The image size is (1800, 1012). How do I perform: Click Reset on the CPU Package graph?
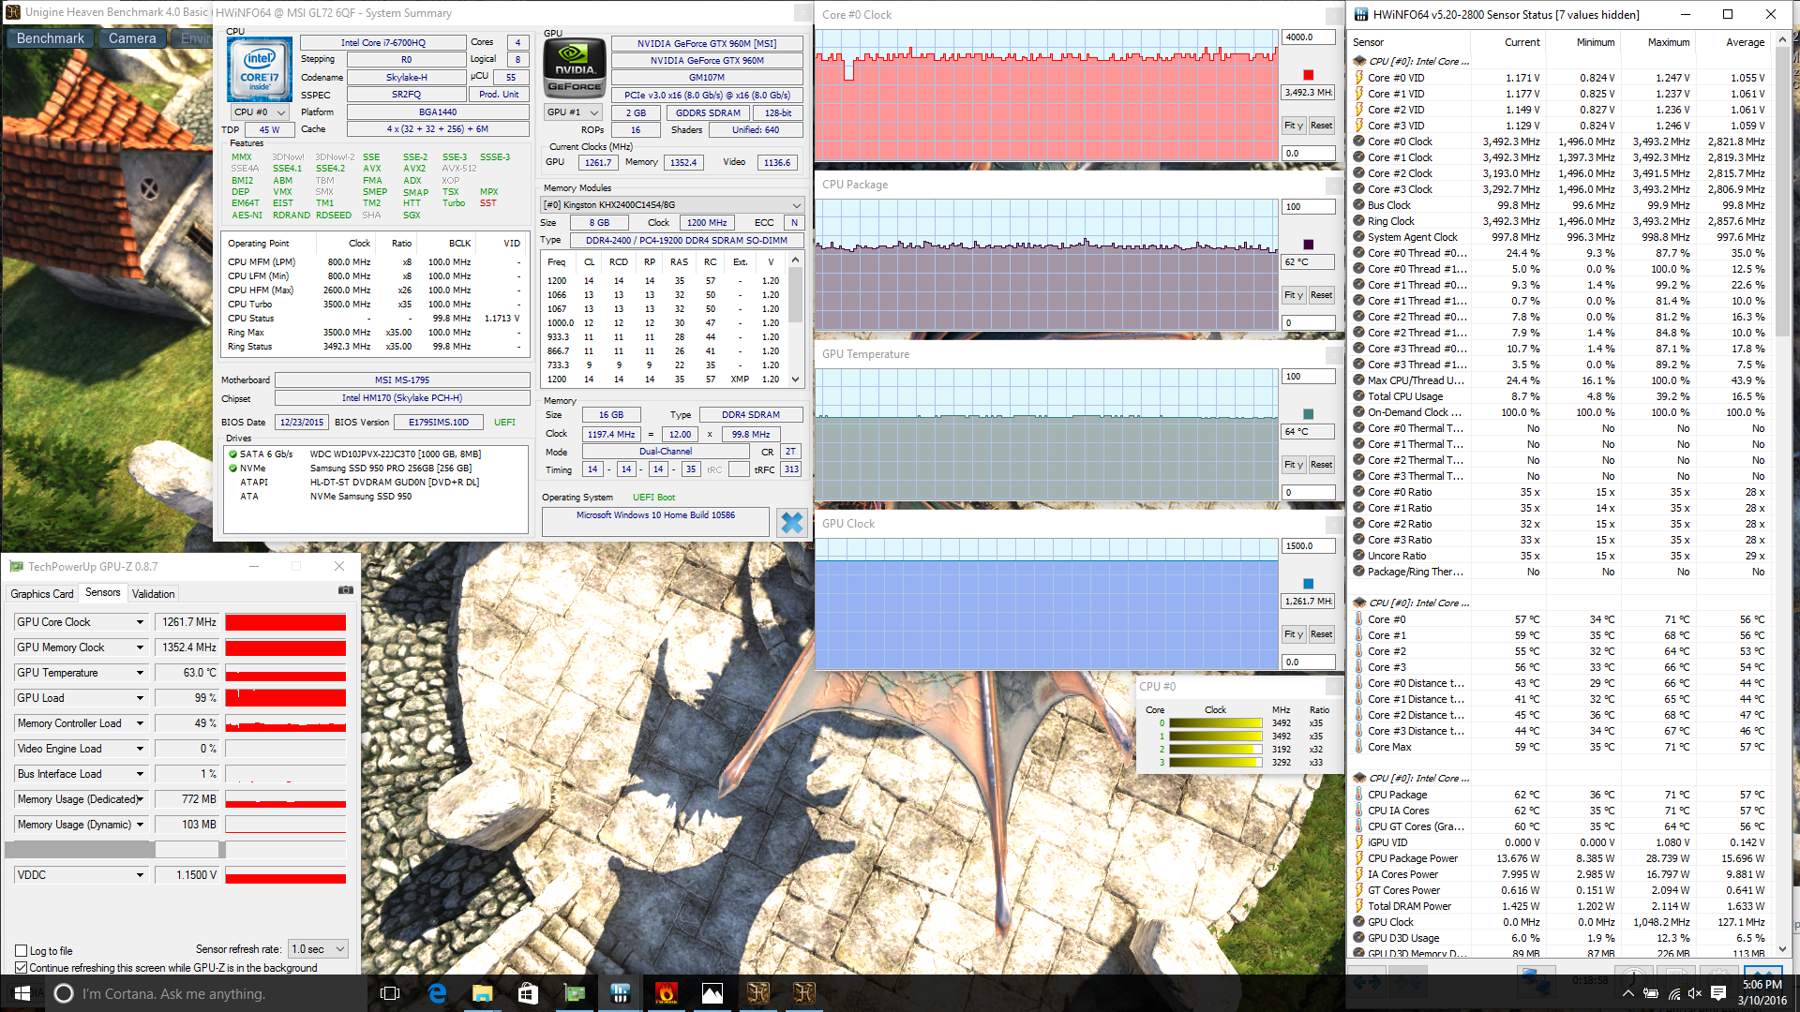point(1321,295)
